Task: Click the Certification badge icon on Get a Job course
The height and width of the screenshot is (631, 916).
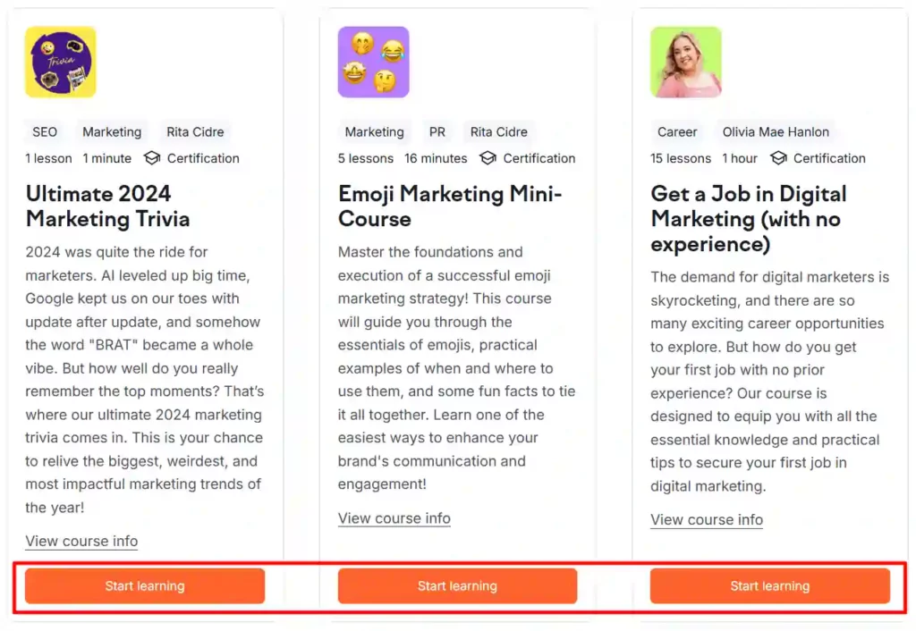Action: (x=777, y=158)
